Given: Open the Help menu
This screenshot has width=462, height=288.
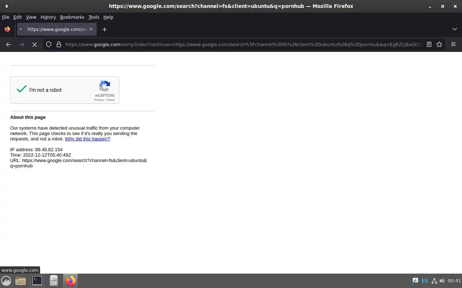Looking at the screenshot, I should 108,17.
